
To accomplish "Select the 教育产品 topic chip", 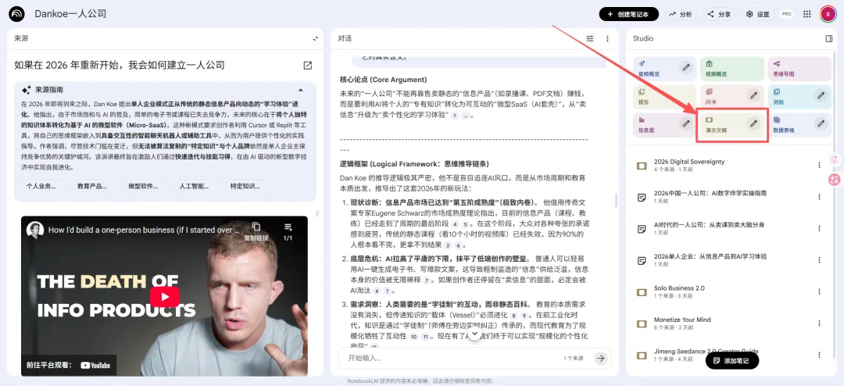I will tap(96, 186).
